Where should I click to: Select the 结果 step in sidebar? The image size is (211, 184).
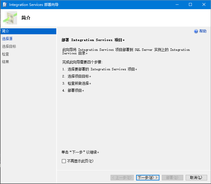pos(6,62)
